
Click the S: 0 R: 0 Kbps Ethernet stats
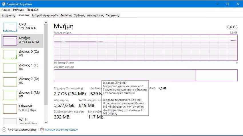(x=27, y=110)
